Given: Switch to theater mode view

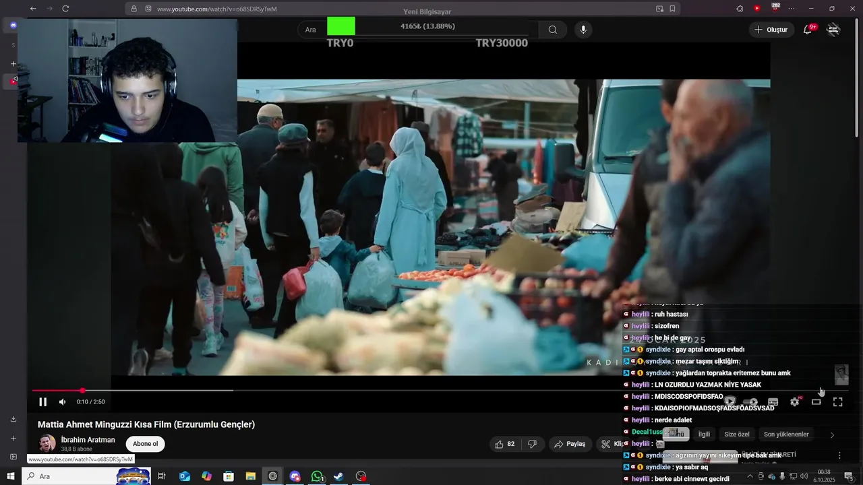Looking at the screenshot, I should click(x=816, y=402).
